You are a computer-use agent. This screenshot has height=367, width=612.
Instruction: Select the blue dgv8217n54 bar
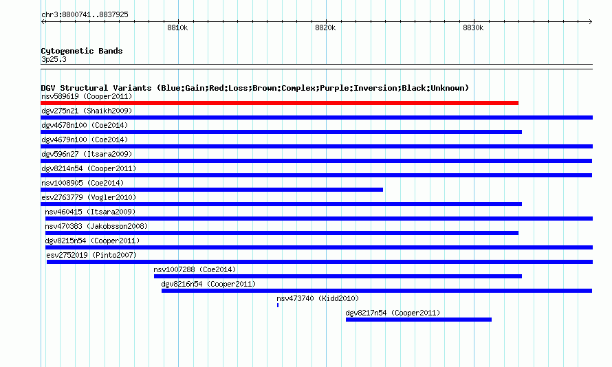[418, 320]
